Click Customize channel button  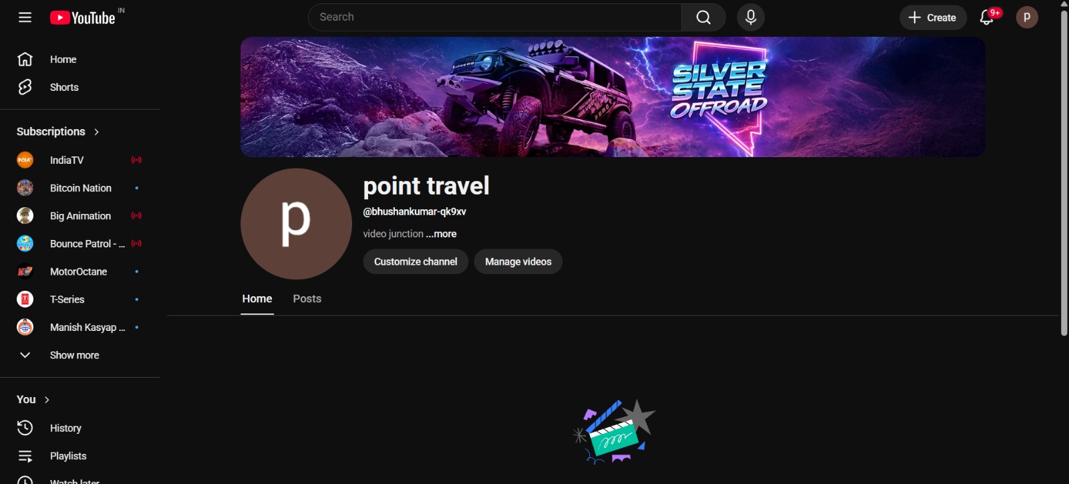(x=416, y=261)
